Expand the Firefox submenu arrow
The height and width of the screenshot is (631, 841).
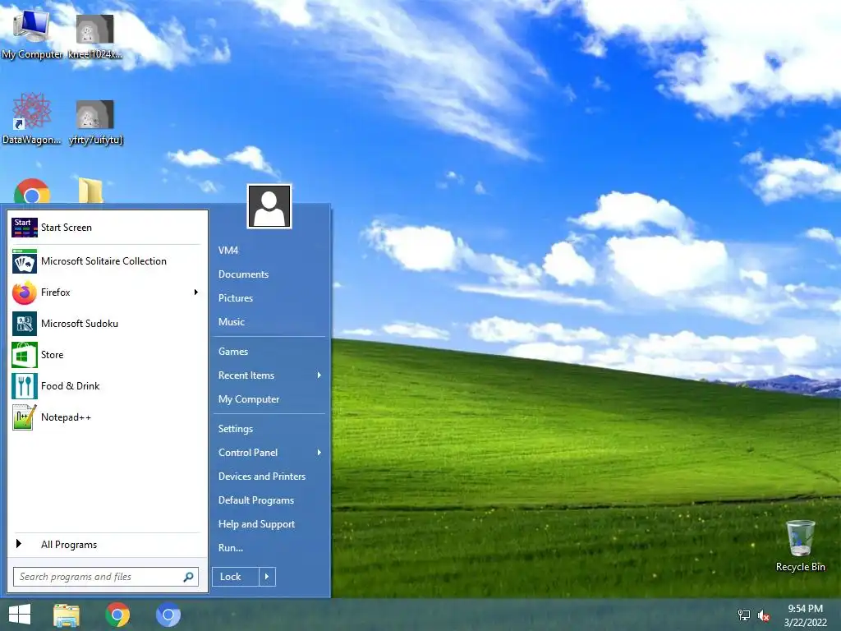195,292
